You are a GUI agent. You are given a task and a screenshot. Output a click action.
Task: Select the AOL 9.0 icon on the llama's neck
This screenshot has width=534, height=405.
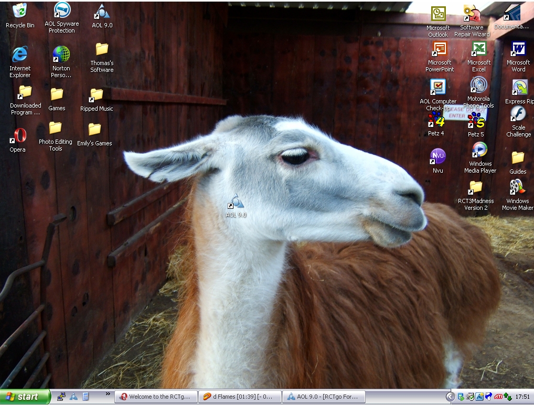(x=236, y=201)
